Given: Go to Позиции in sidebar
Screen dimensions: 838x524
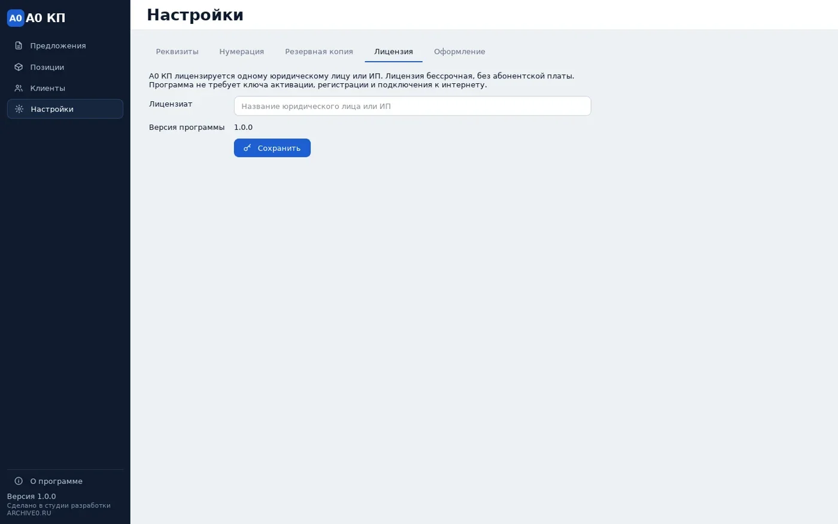Looking at the screenshot, I should 65,67.
